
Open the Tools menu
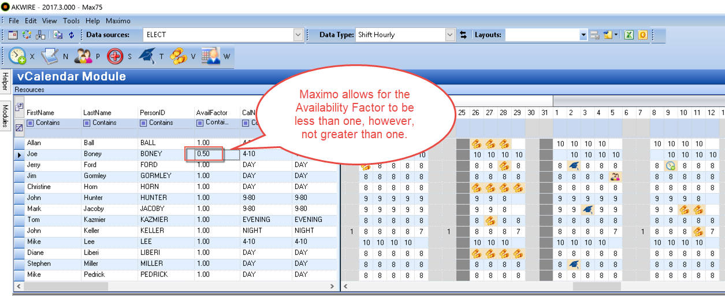pos(71,21)
